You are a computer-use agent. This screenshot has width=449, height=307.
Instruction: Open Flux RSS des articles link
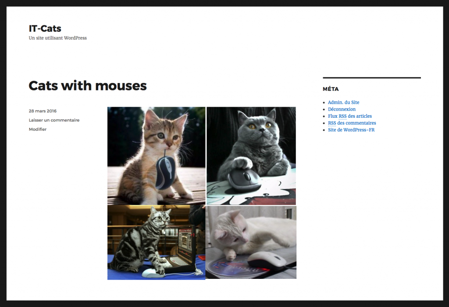(349, 116)
